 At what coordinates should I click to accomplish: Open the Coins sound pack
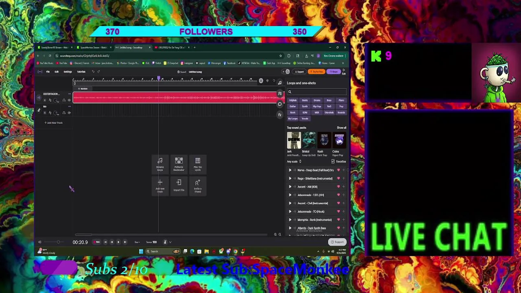(x=339, y=140)
